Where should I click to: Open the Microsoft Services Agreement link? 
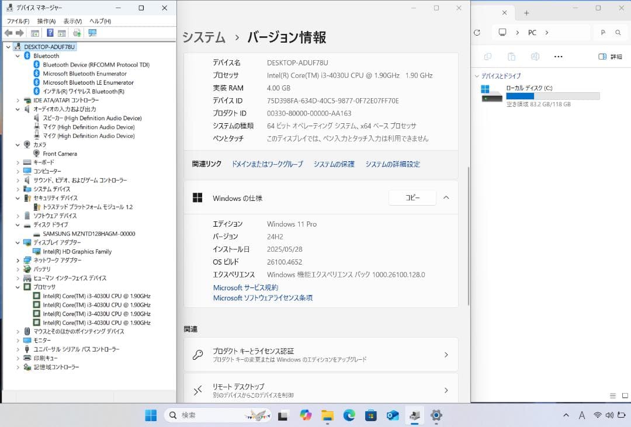245,287
